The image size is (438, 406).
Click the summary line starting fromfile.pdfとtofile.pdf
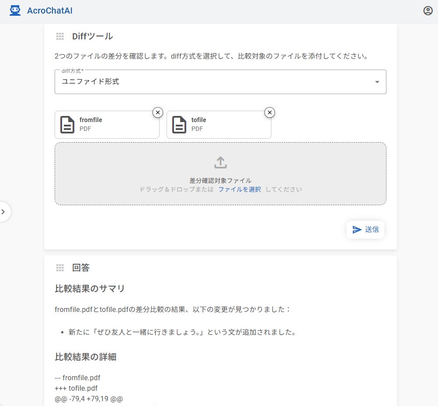click(173, 310)
